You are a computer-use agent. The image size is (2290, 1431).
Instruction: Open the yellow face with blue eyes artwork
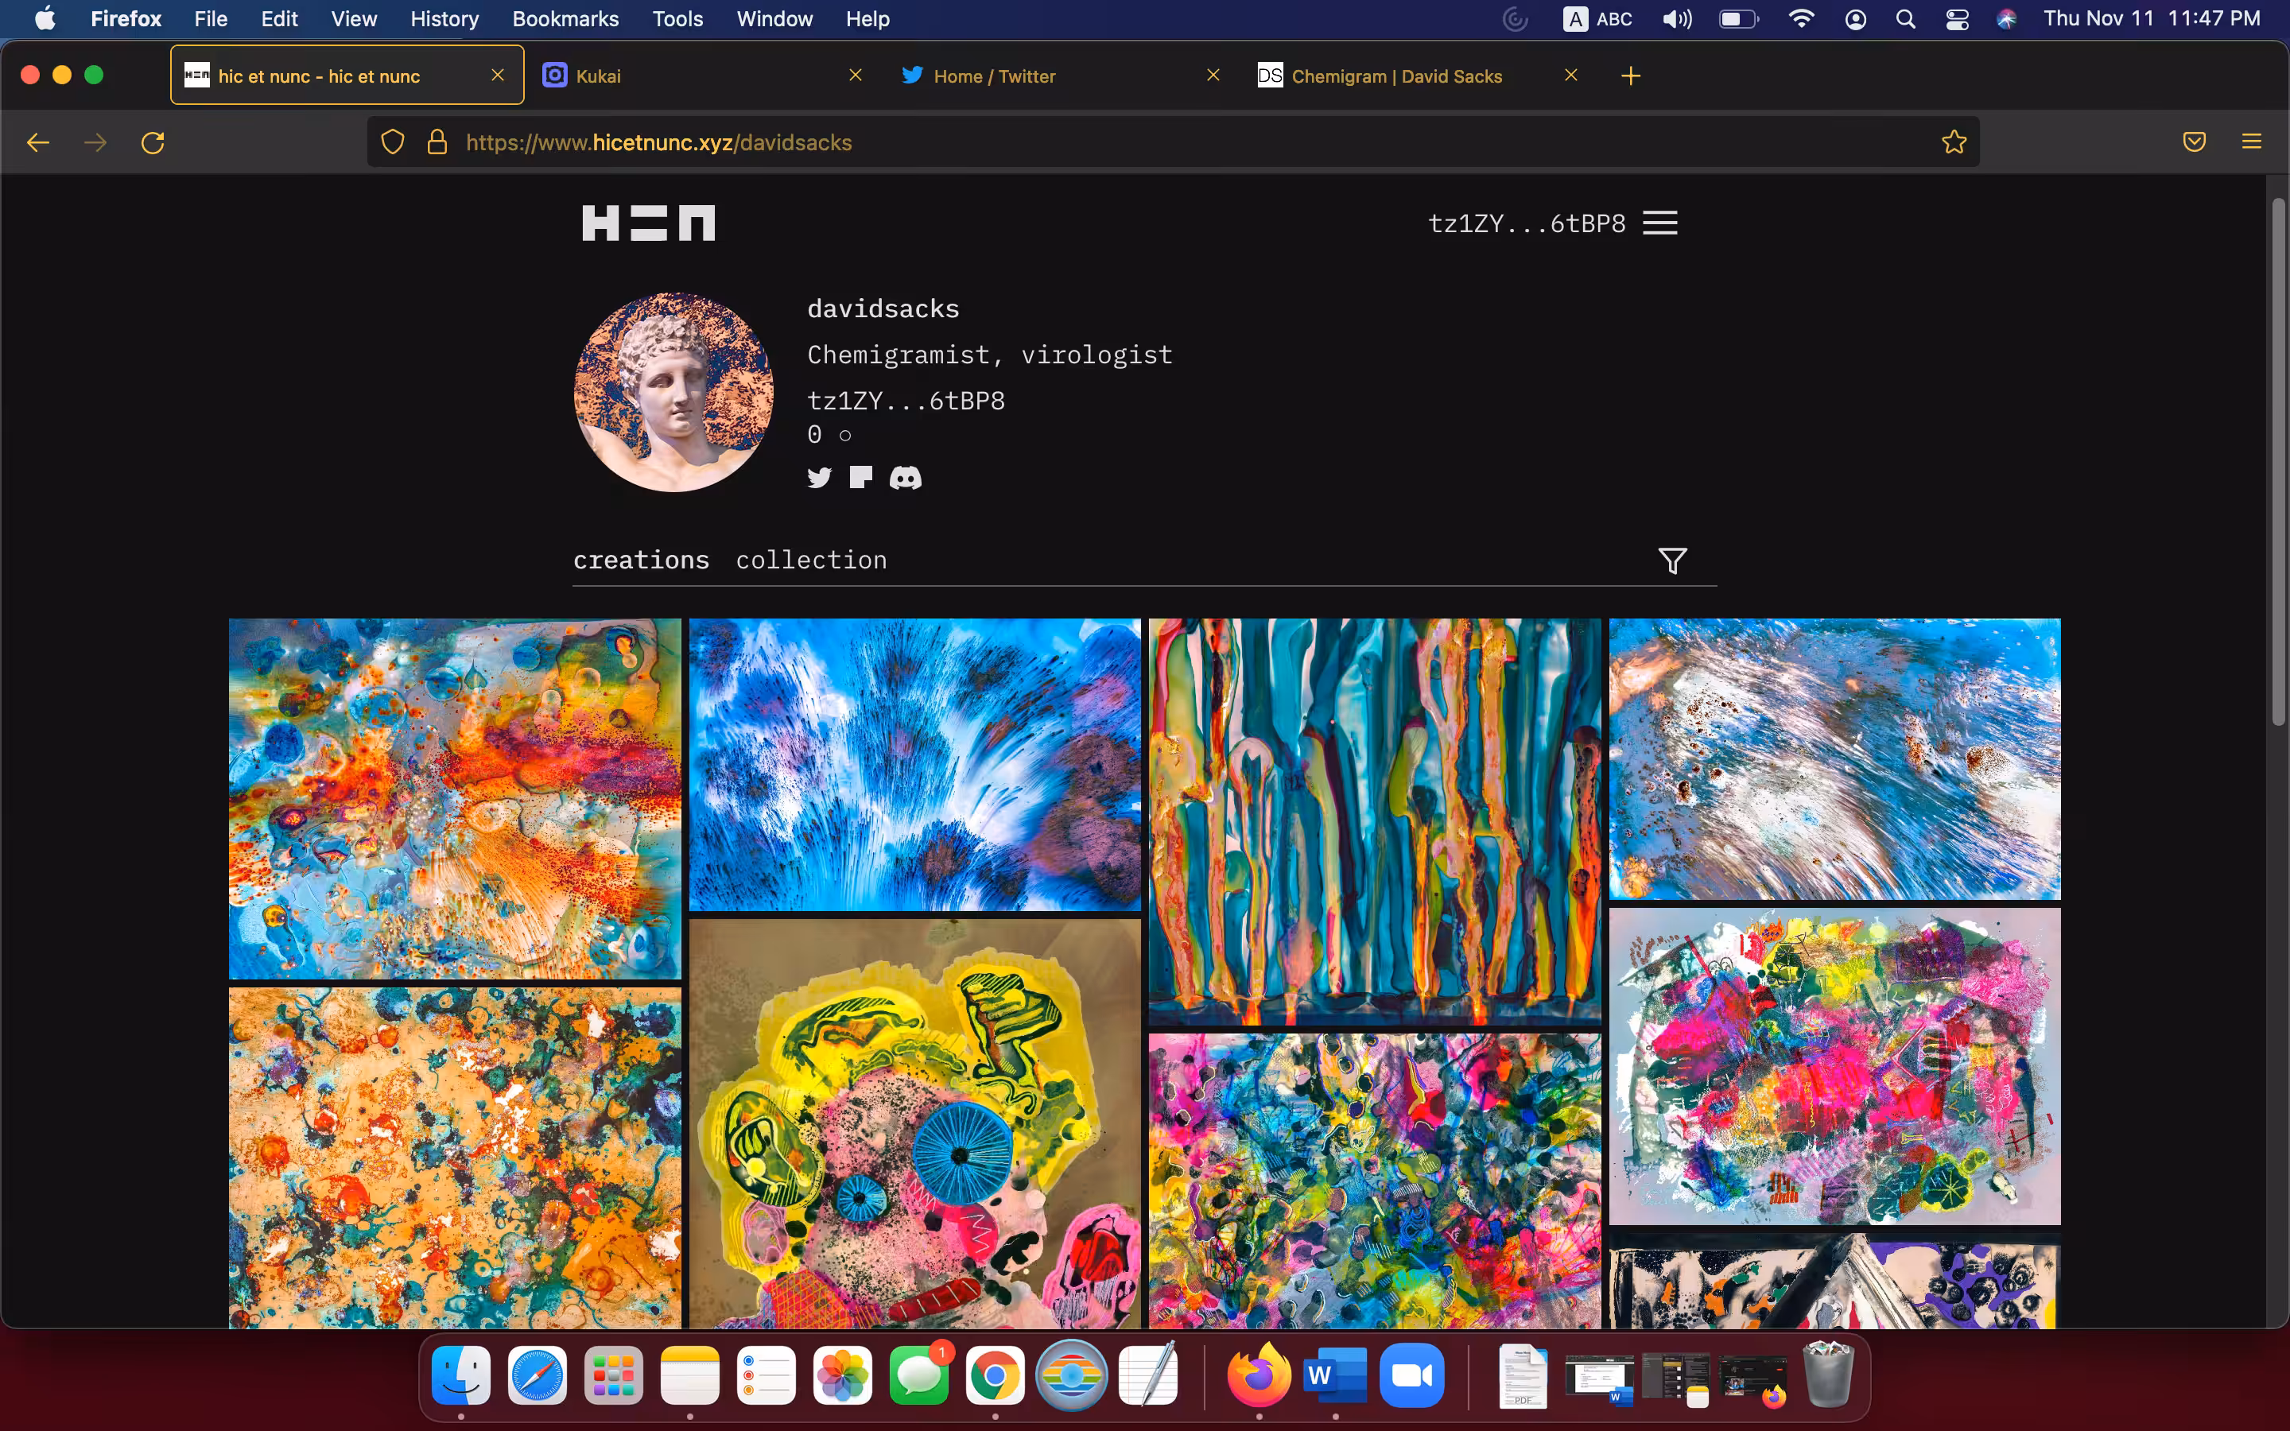coord(915,1123)
